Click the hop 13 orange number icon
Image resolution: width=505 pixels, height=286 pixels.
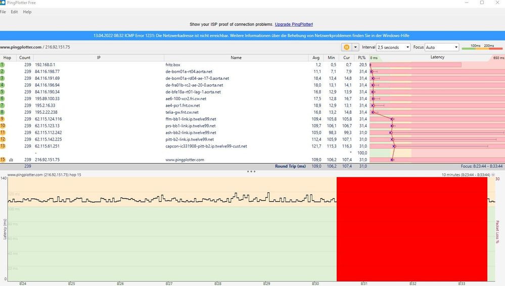3,146
